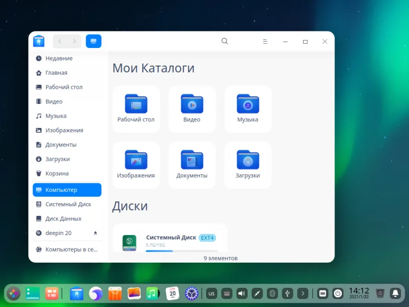Open Компьютеры в сети sidebar entry
Screen dimensions: 409x307
71,249
